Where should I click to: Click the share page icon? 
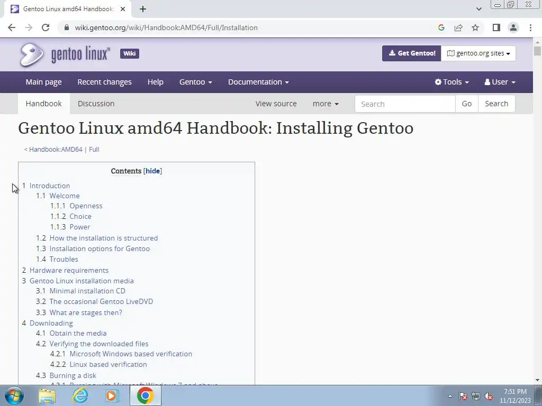coord(458,27)
